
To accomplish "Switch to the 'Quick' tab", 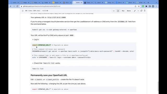I will point(56,3).
